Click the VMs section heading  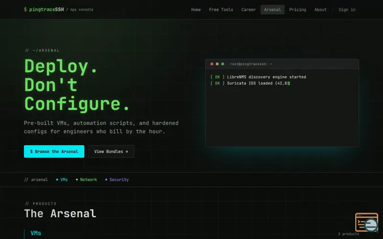pos(35,233)
